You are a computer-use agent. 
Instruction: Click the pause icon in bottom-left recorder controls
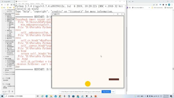[13, 91]
